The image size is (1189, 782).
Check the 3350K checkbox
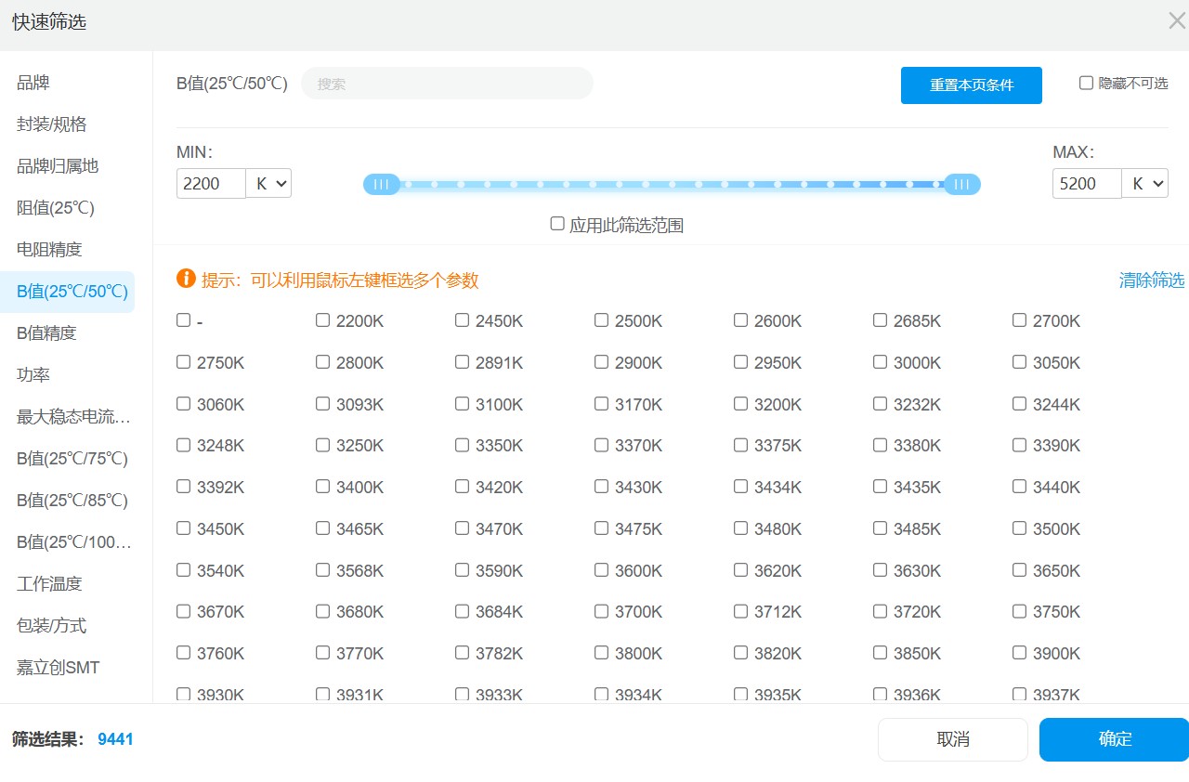[x=462, y=445]
